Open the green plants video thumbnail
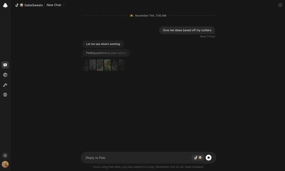 [107, 65]
